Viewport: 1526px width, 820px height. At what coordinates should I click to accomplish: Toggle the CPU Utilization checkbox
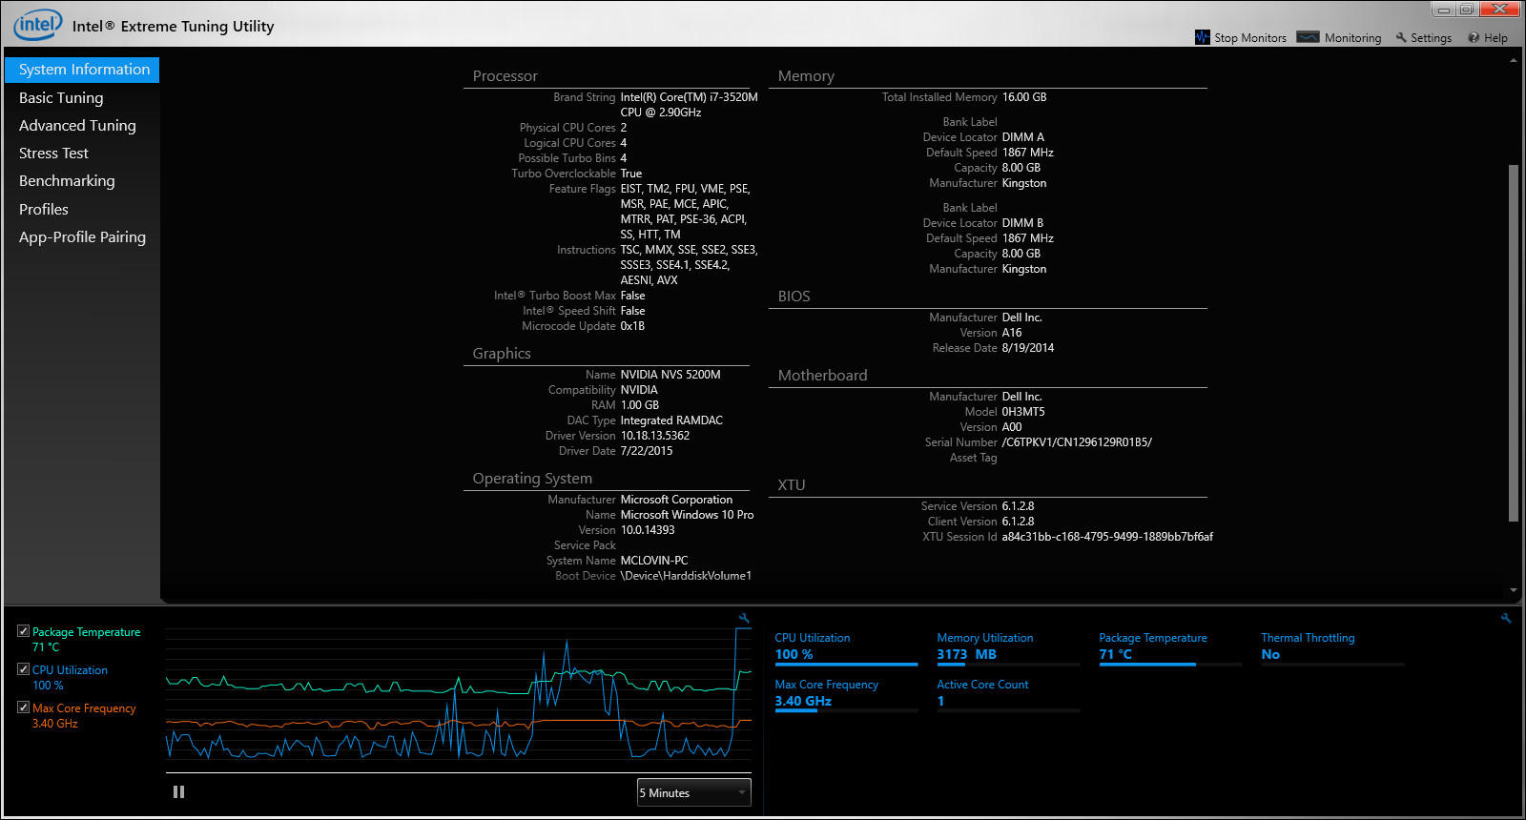click(23, 669)
